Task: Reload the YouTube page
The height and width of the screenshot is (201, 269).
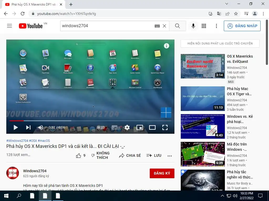Action: [23, 14]
